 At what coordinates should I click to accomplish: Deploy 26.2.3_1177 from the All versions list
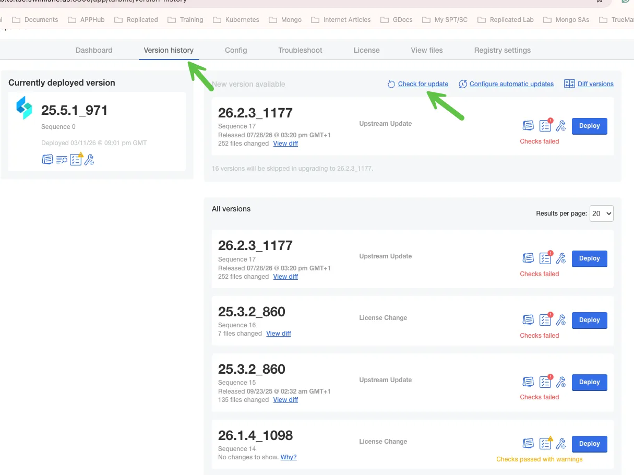[590, 258]
